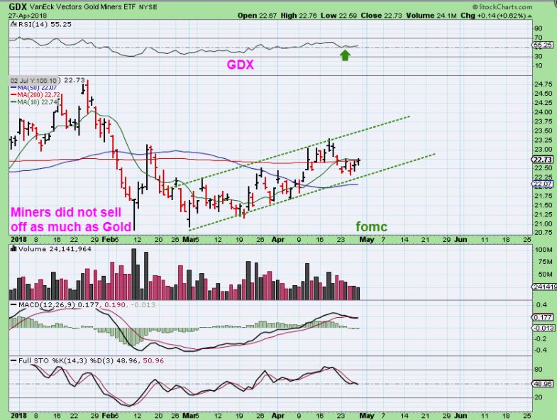Click the red line swatch for MA(200)
Screen dimensions: 557x420
click(x=13, y=95)
